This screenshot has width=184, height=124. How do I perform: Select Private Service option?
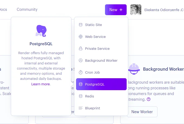coord(101,48)
